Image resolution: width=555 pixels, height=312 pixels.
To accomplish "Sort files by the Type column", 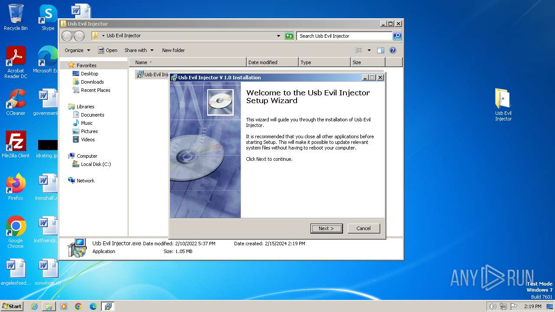I will (324, 62).
